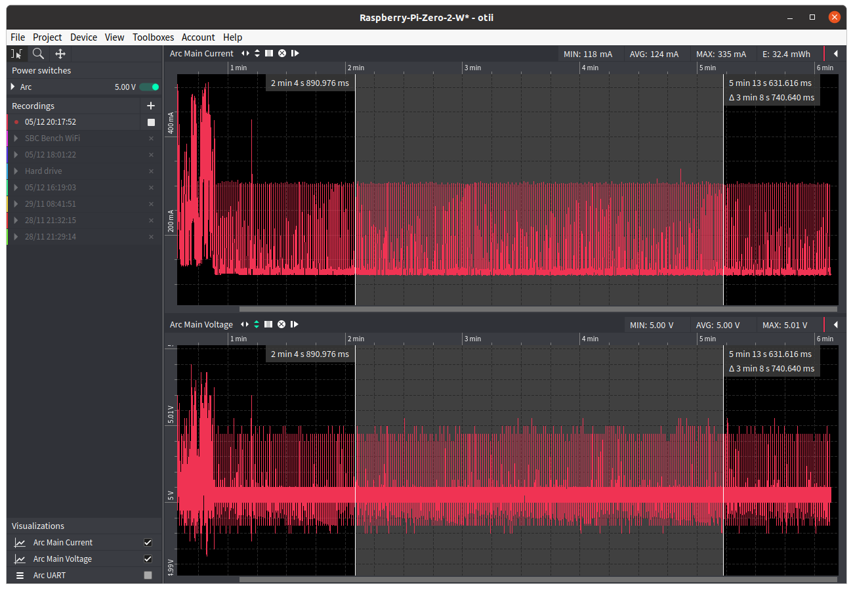Collapse the current graph statistics panel arrow

[836, 54]
